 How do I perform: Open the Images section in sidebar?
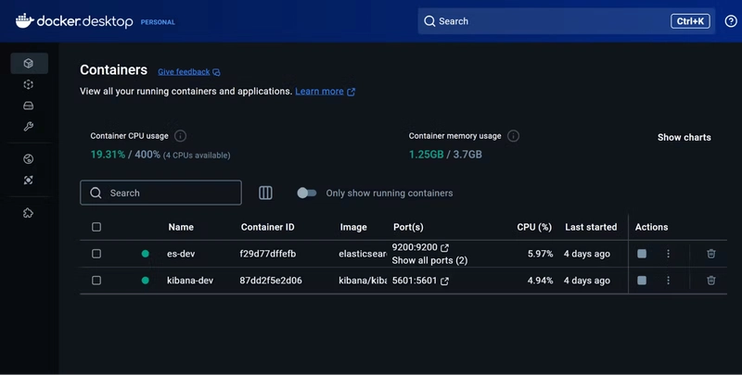[29, 84]
